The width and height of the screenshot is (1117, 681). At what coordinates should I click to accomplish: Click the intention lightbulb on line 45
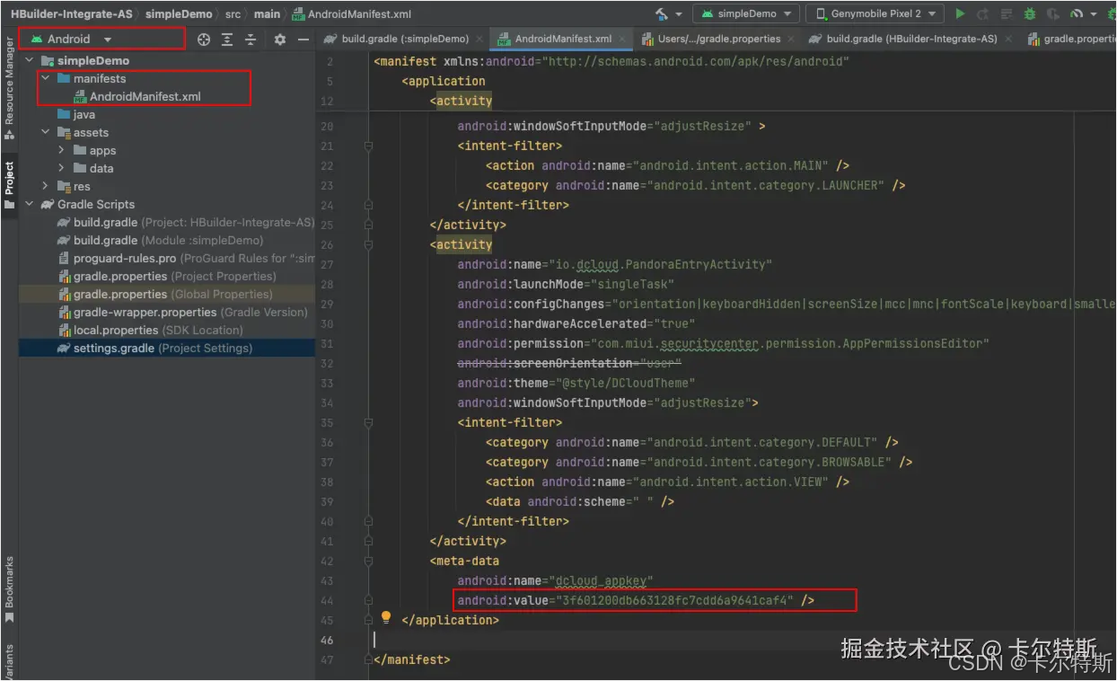tap(386, 618)
